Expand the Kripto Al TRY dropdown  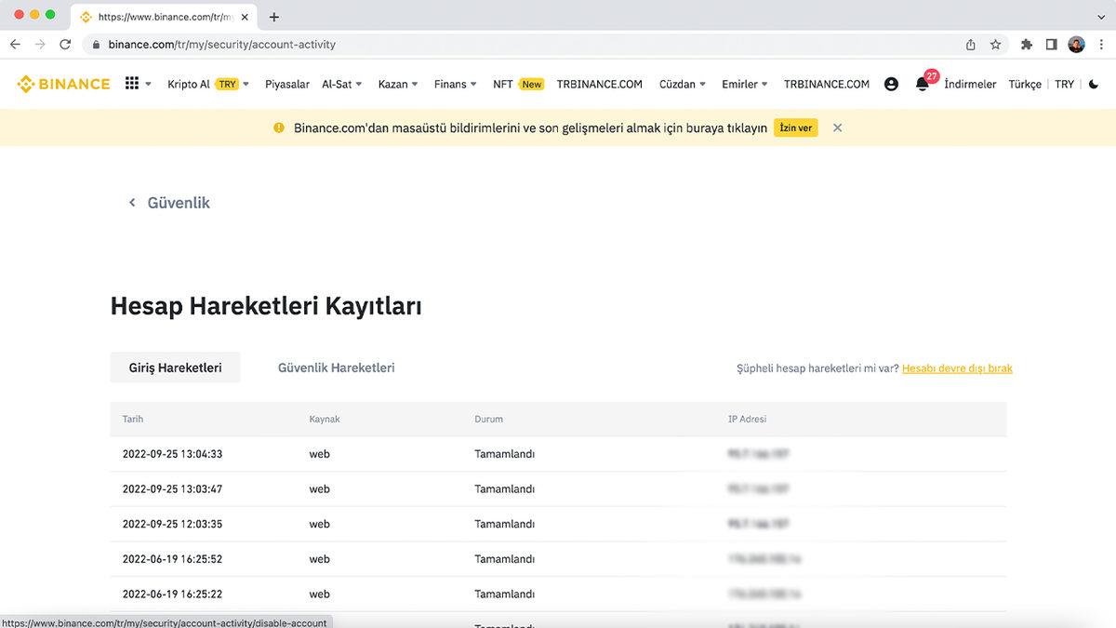(x=206, y=84)
